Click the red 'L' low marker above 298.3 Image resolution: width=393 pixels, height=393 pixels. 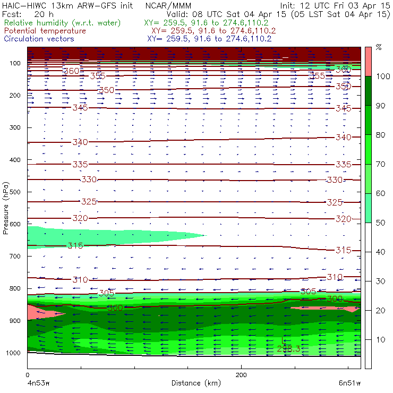284,340
